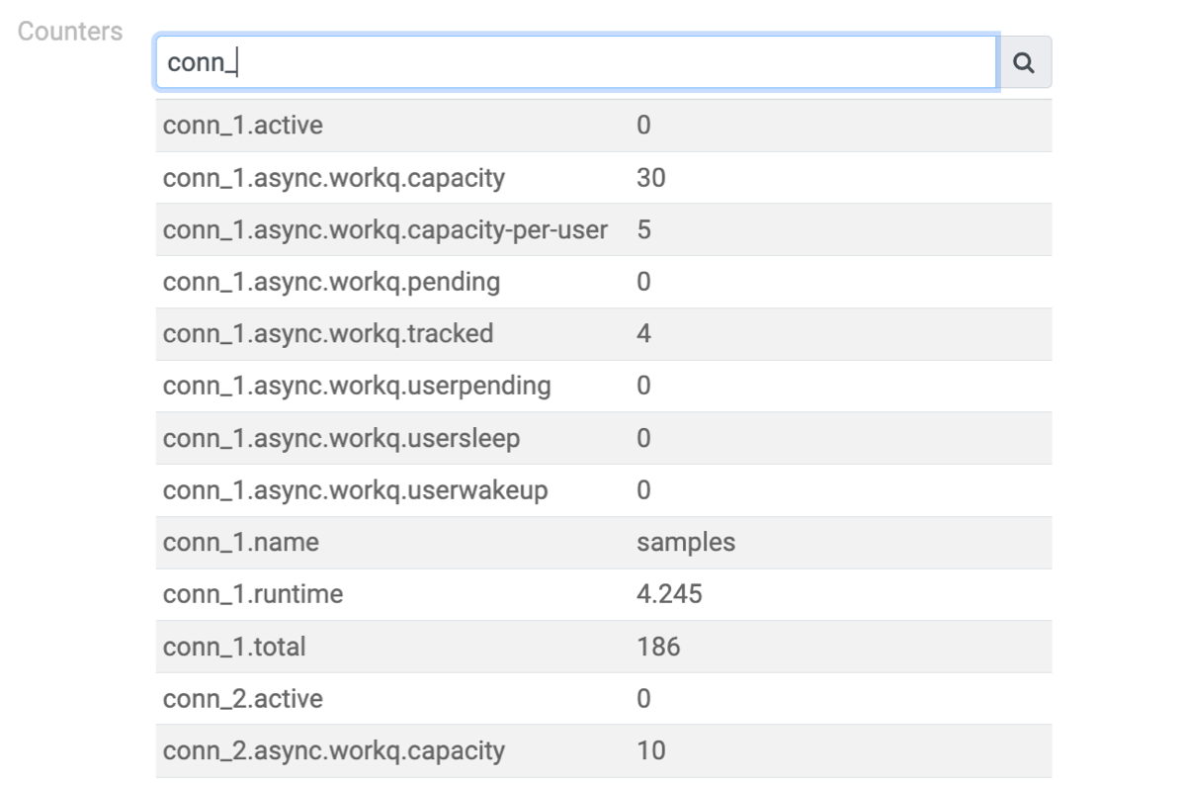
Task: Click the conn_1.async.workq.tracked counter name
Action: (x=328, y=334)
